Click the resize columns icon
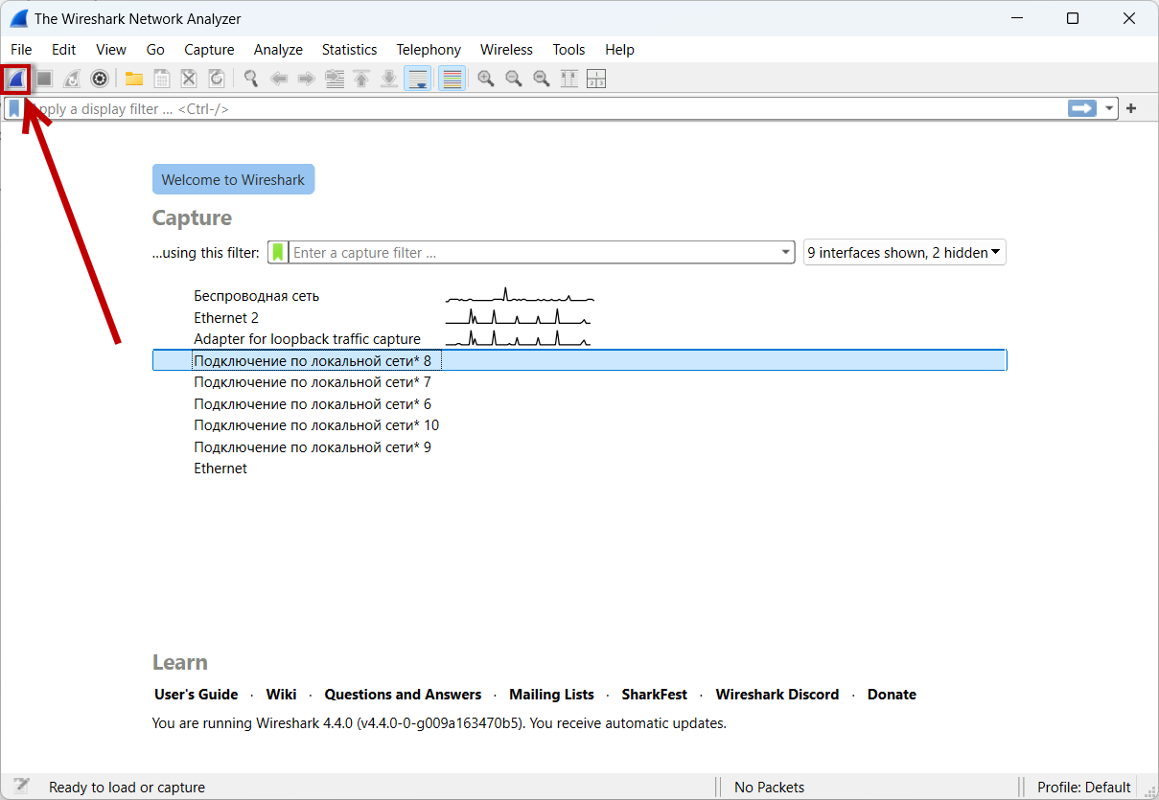 569,79
